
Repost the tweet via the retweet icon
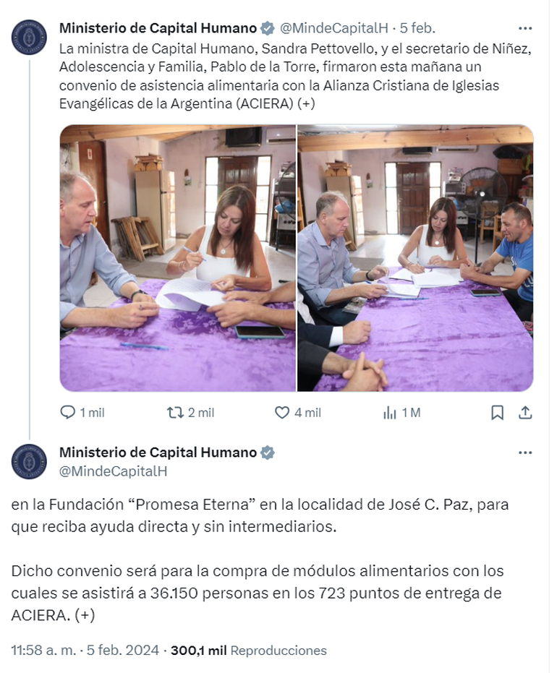(174, 413)
